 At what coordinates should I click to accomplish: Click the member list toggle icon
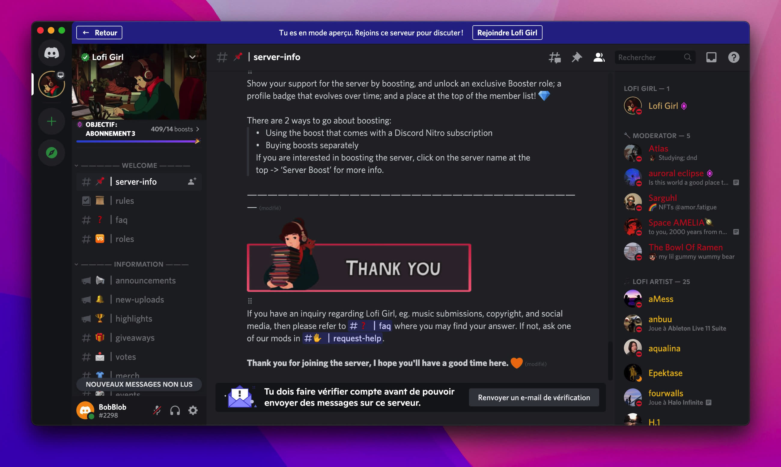pyautogui.click(x=599, y=57)
